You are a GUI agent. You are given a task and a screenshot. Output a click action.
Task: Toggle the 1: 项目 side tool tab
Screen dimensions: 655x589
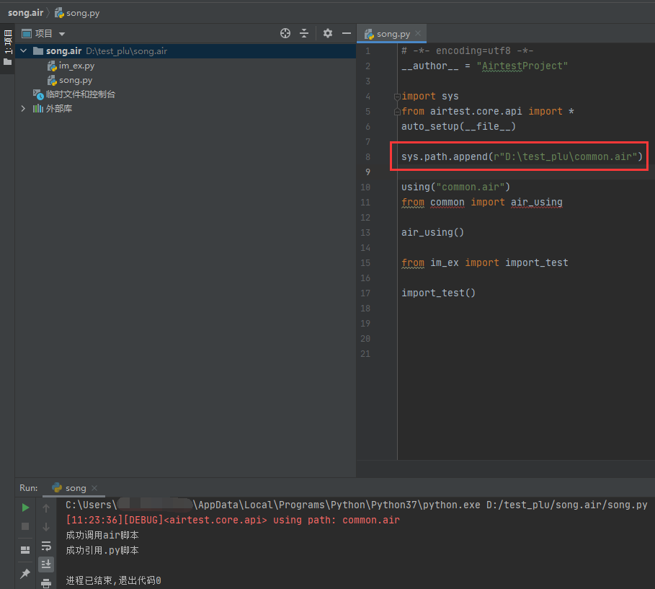coord(7,42)
